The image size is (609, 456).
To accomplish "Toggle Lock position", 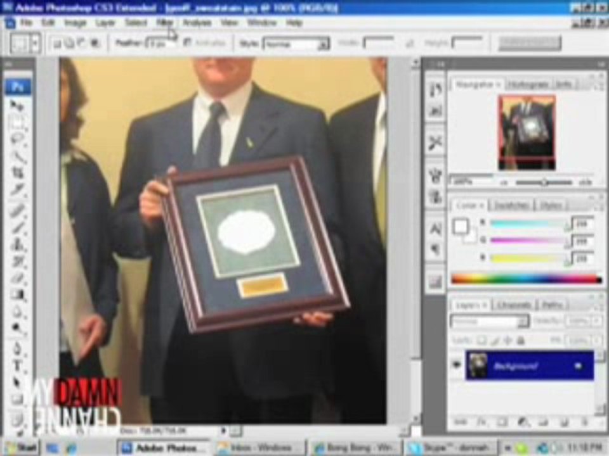I will point(507,341).
